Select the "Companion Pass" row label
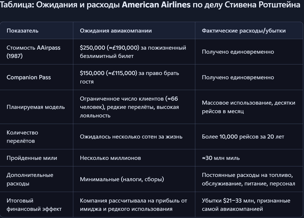 (x=29, y=77)
